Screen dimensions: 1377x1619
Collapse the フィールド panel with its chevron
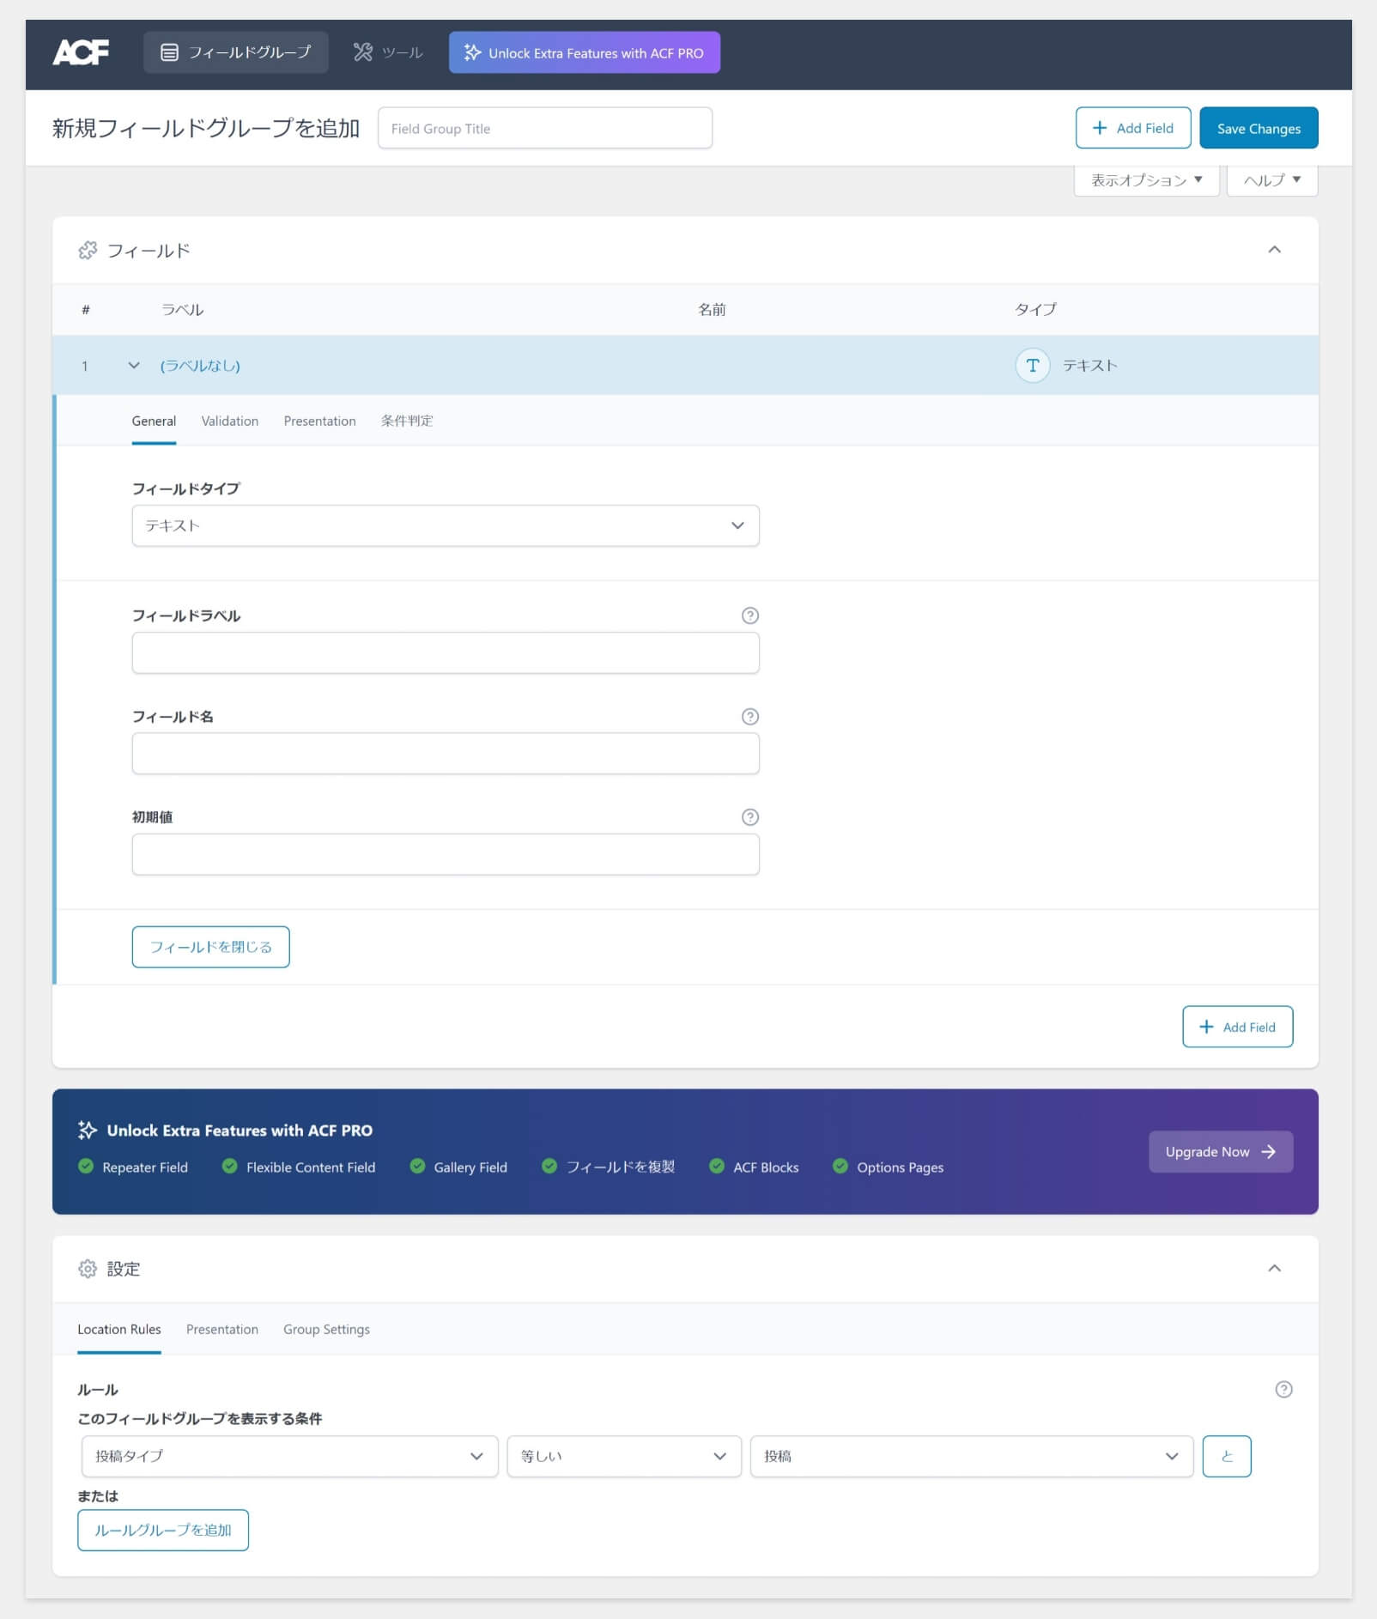1274,250
